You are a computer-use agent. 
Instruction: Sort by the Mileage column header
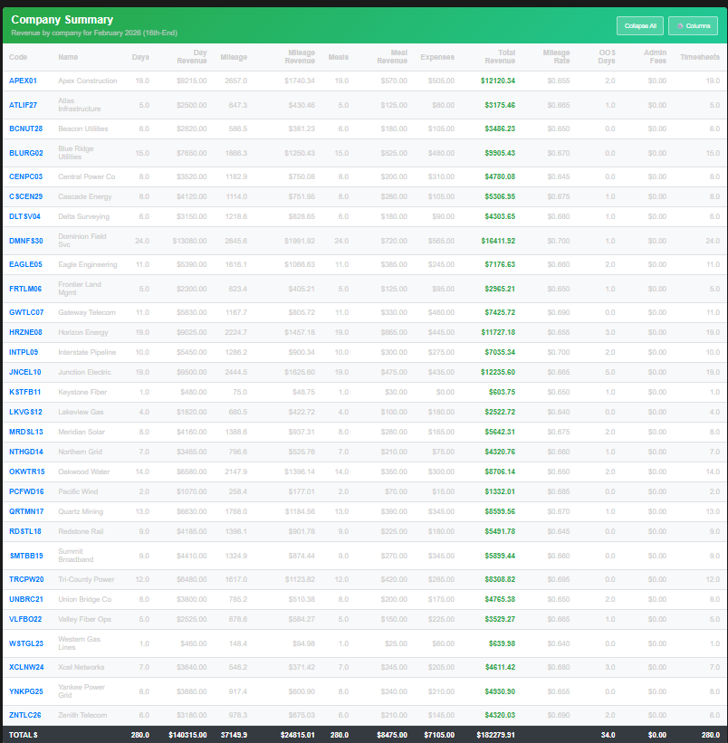(234, 57)
